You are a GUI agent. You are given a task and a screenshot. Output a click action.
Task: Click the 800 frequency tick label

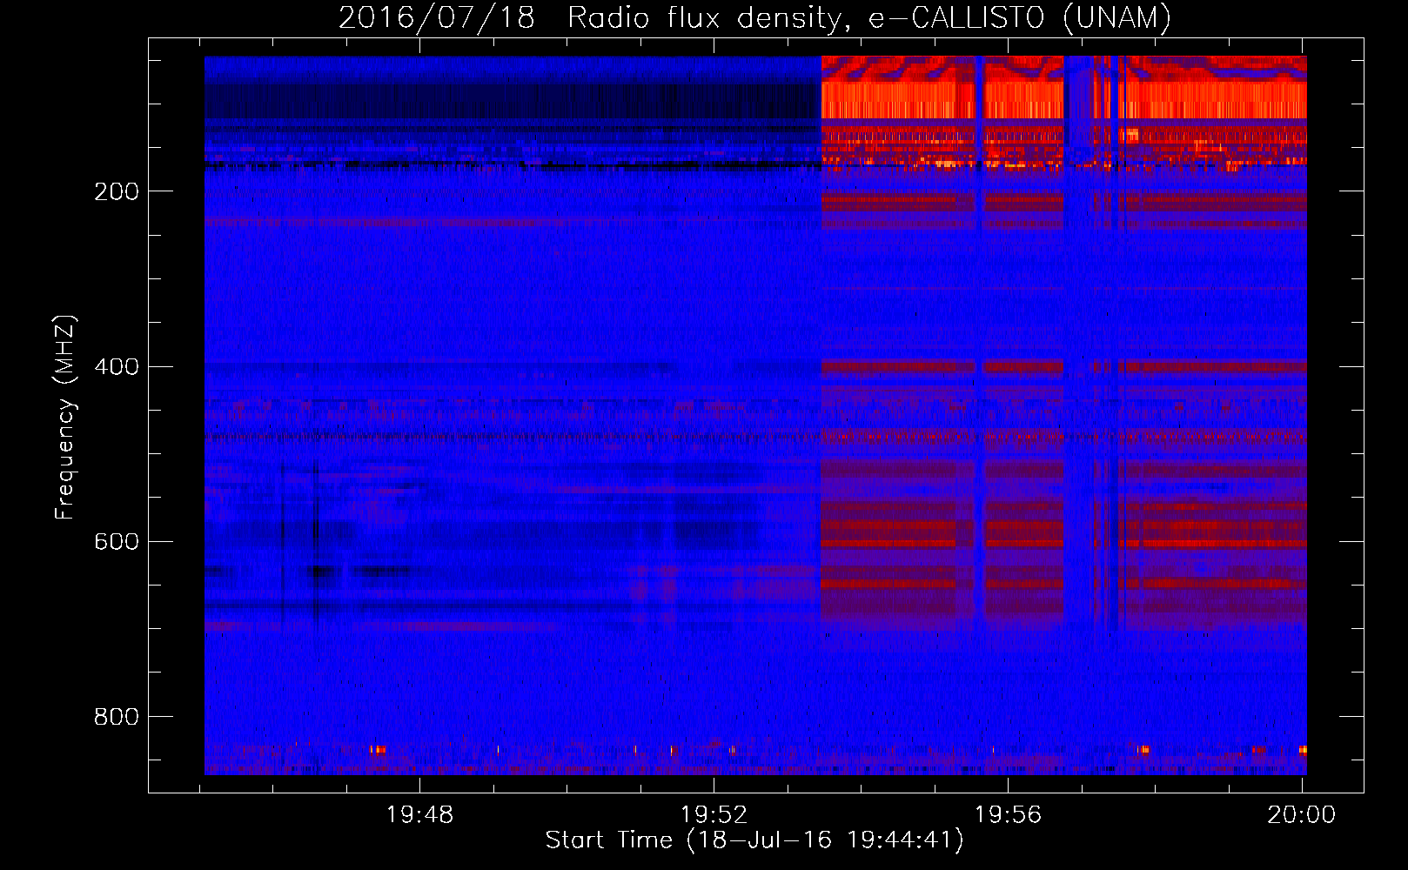[x=116, y=717]
